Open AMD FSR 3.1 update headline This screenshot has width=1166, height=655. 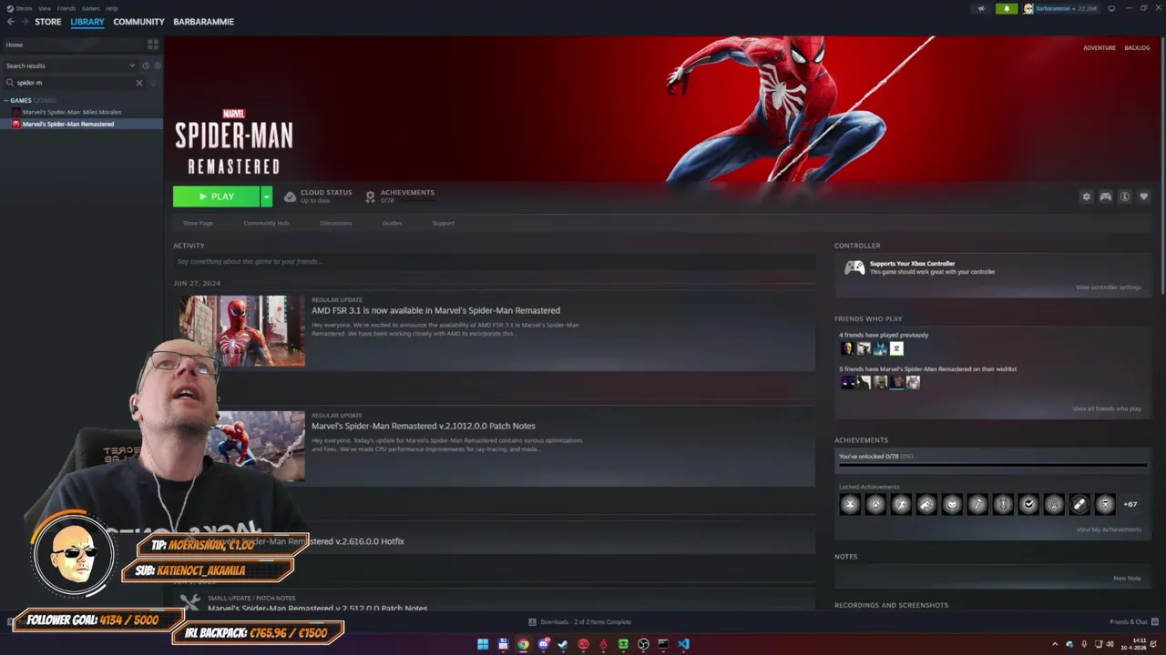(435, 310)
